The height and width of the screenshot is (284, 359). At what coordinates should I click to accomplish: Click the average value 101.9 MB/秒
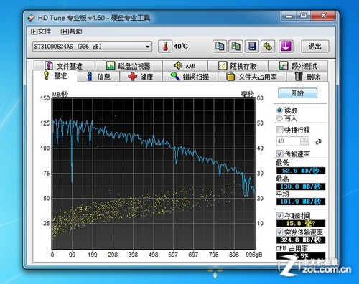[301, 202]
